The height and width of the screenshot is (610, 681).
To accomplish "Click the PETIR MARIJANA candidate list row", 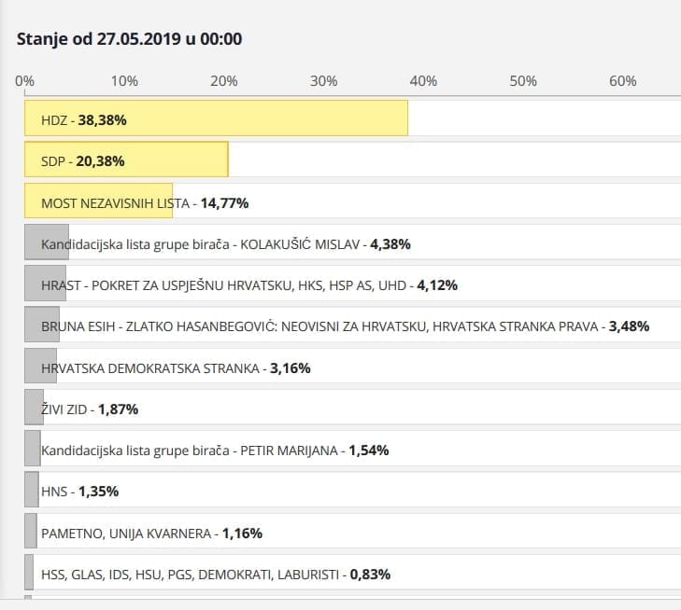I will (215, 450).
